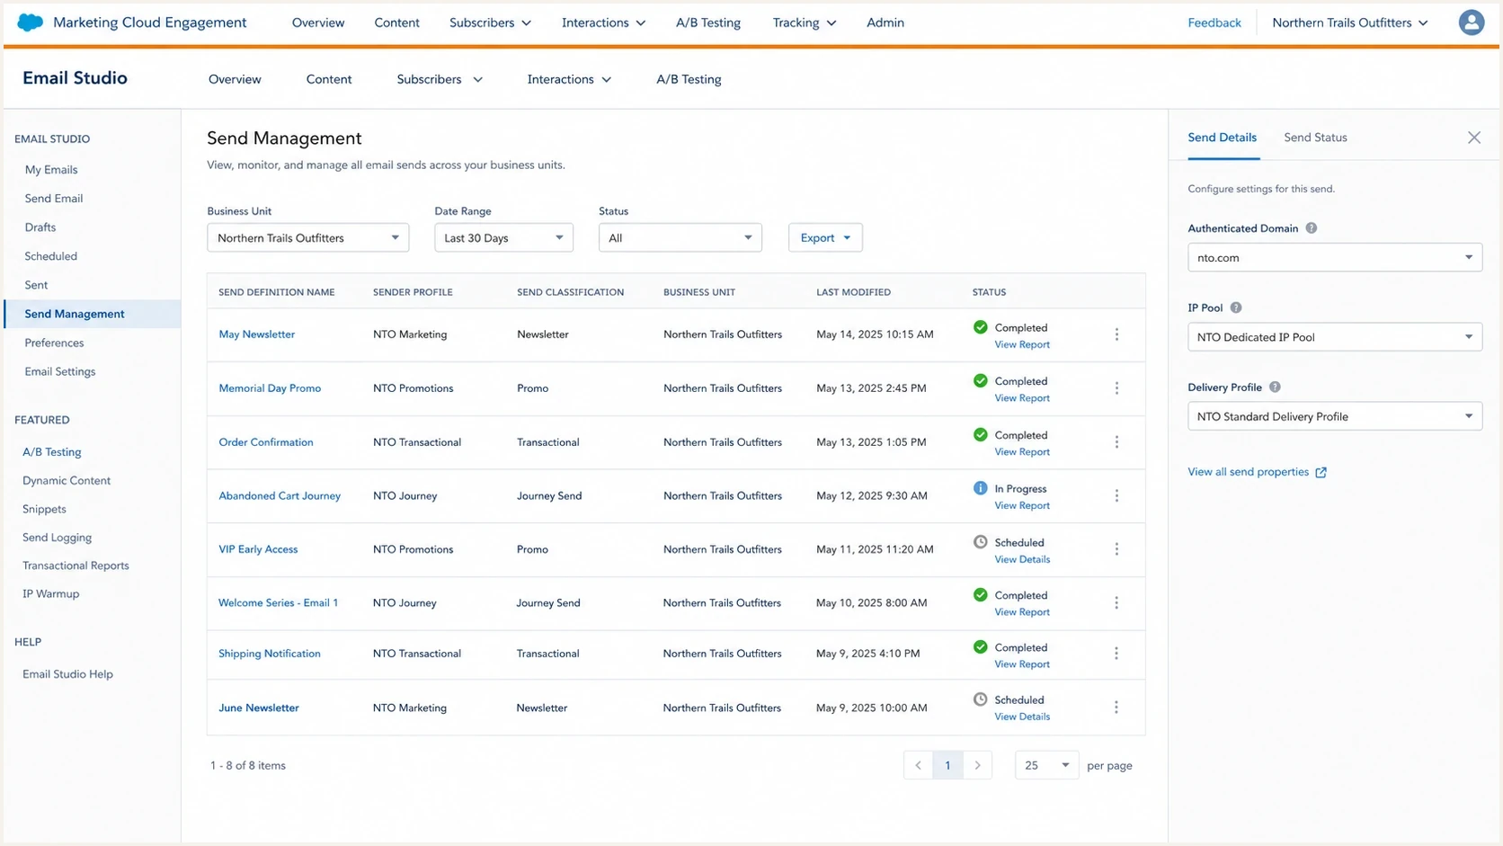Click the Last Modified column header
This screenshot has height=846, width=1503.
[x=853, y=292]
